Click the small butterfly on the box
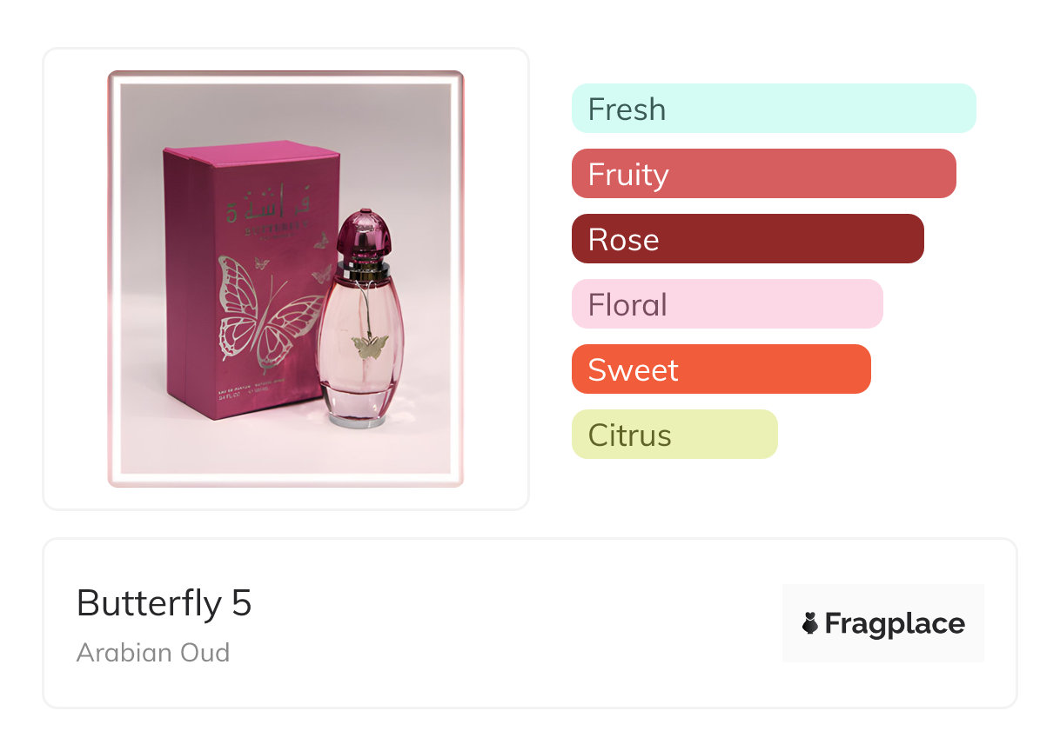The height and width of the screenshot is (751, 1060). [x=260, y=262]
